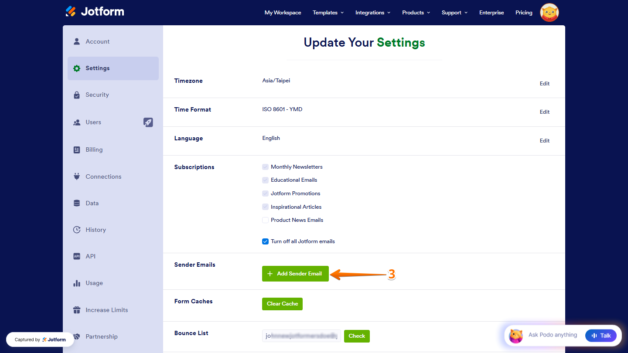This screenshot has width=628, height=353.
Task: Toggle Educational Emails checkbox
Action: point(265,180)
